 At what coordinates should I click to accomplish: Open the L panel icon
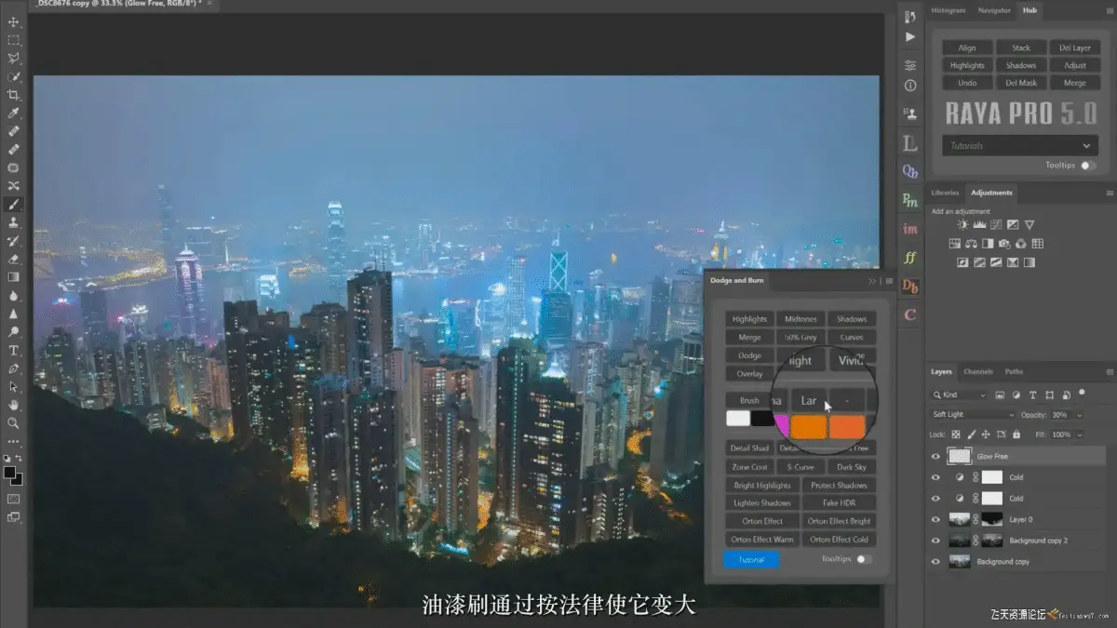tap(910, 142)
